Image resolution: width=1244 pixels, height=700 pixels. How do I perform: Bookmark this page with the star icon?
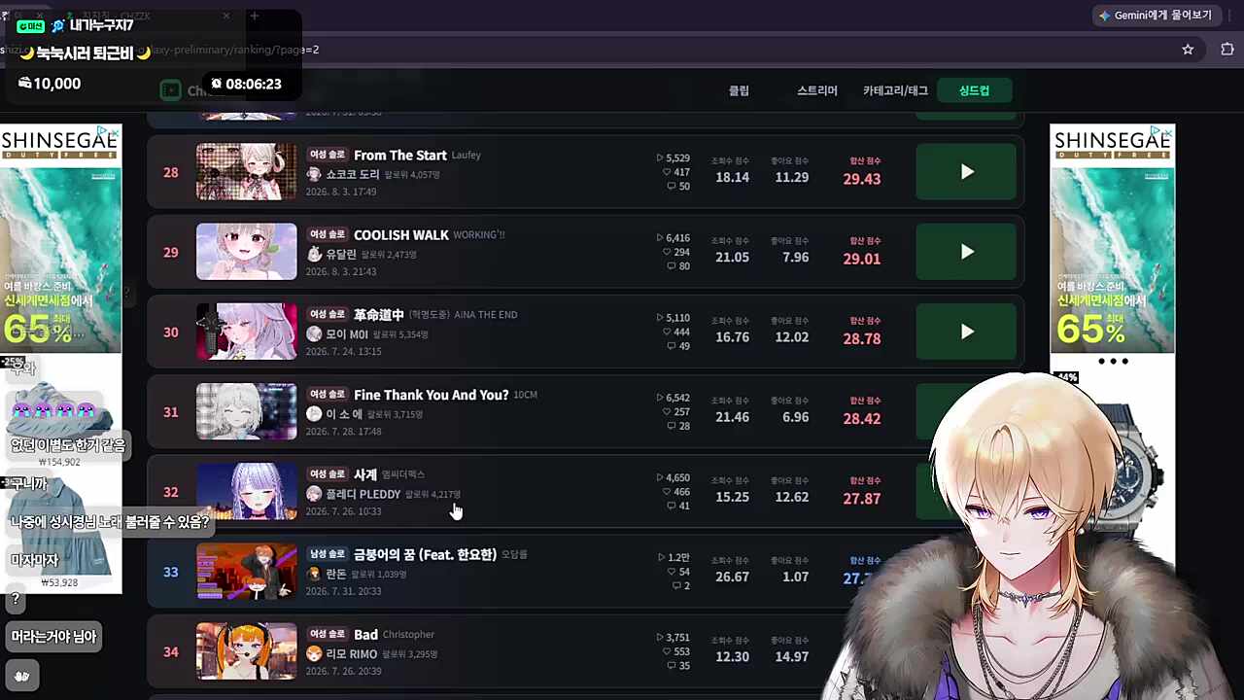[x=1188, y=50]
